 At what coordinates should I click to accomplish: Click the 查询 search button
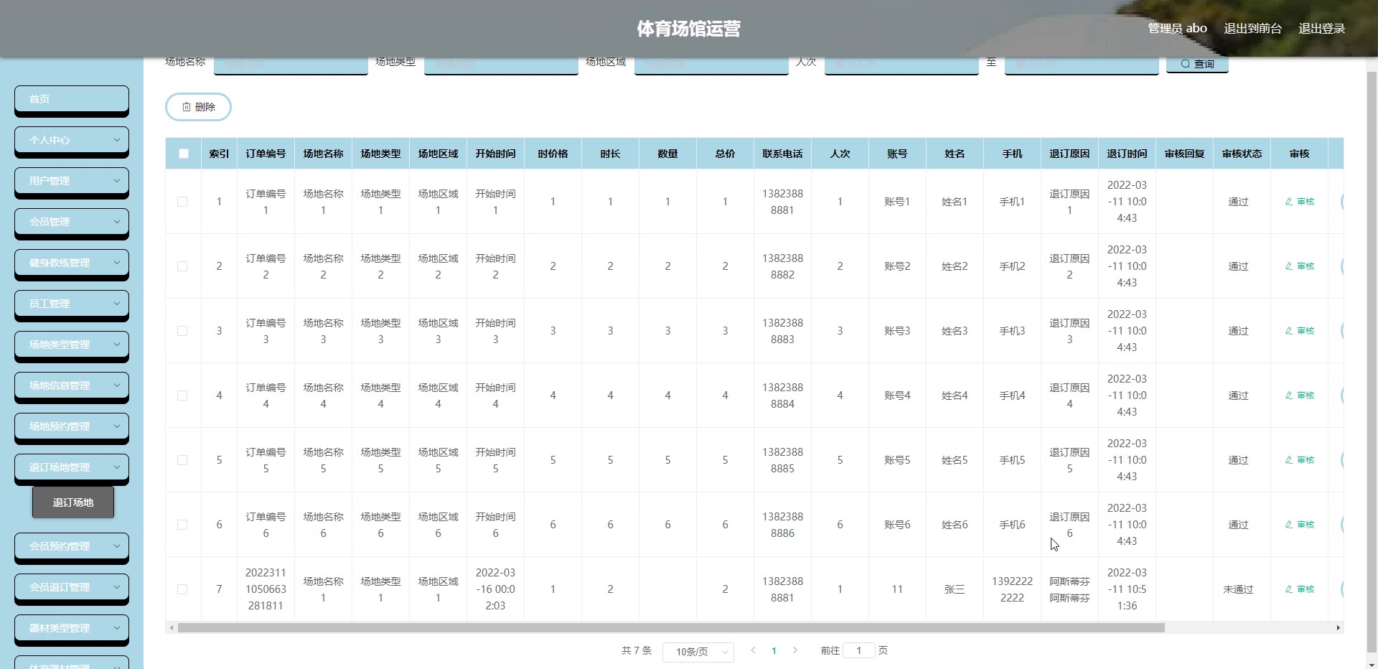[x=1197, y=64]
